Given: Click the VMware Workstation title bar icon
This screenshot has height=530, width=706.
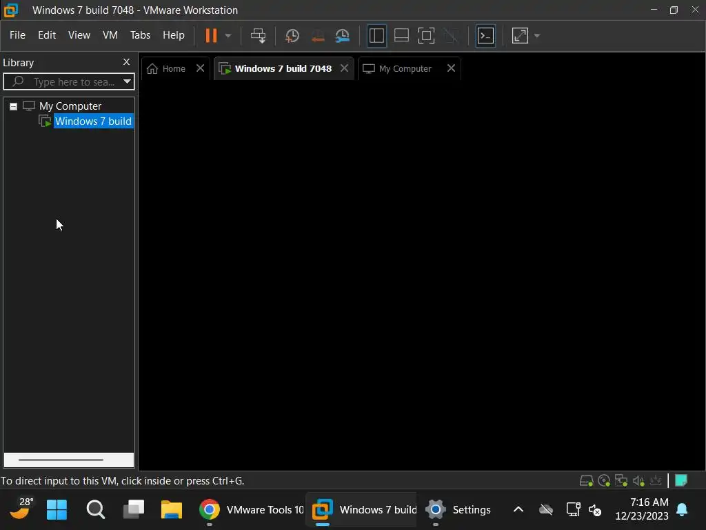Looking at the screenshot, I should click(x=11, y=10).
